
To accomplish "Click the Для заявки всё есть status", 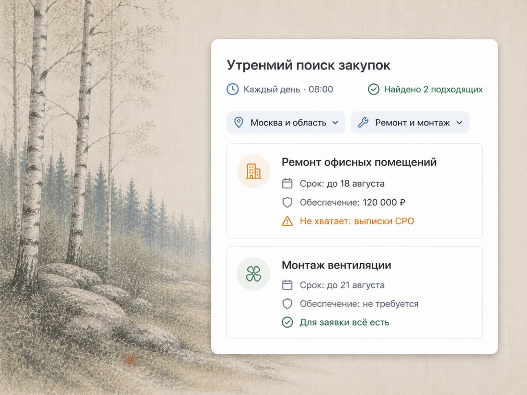I will click(x=344, y=322).
